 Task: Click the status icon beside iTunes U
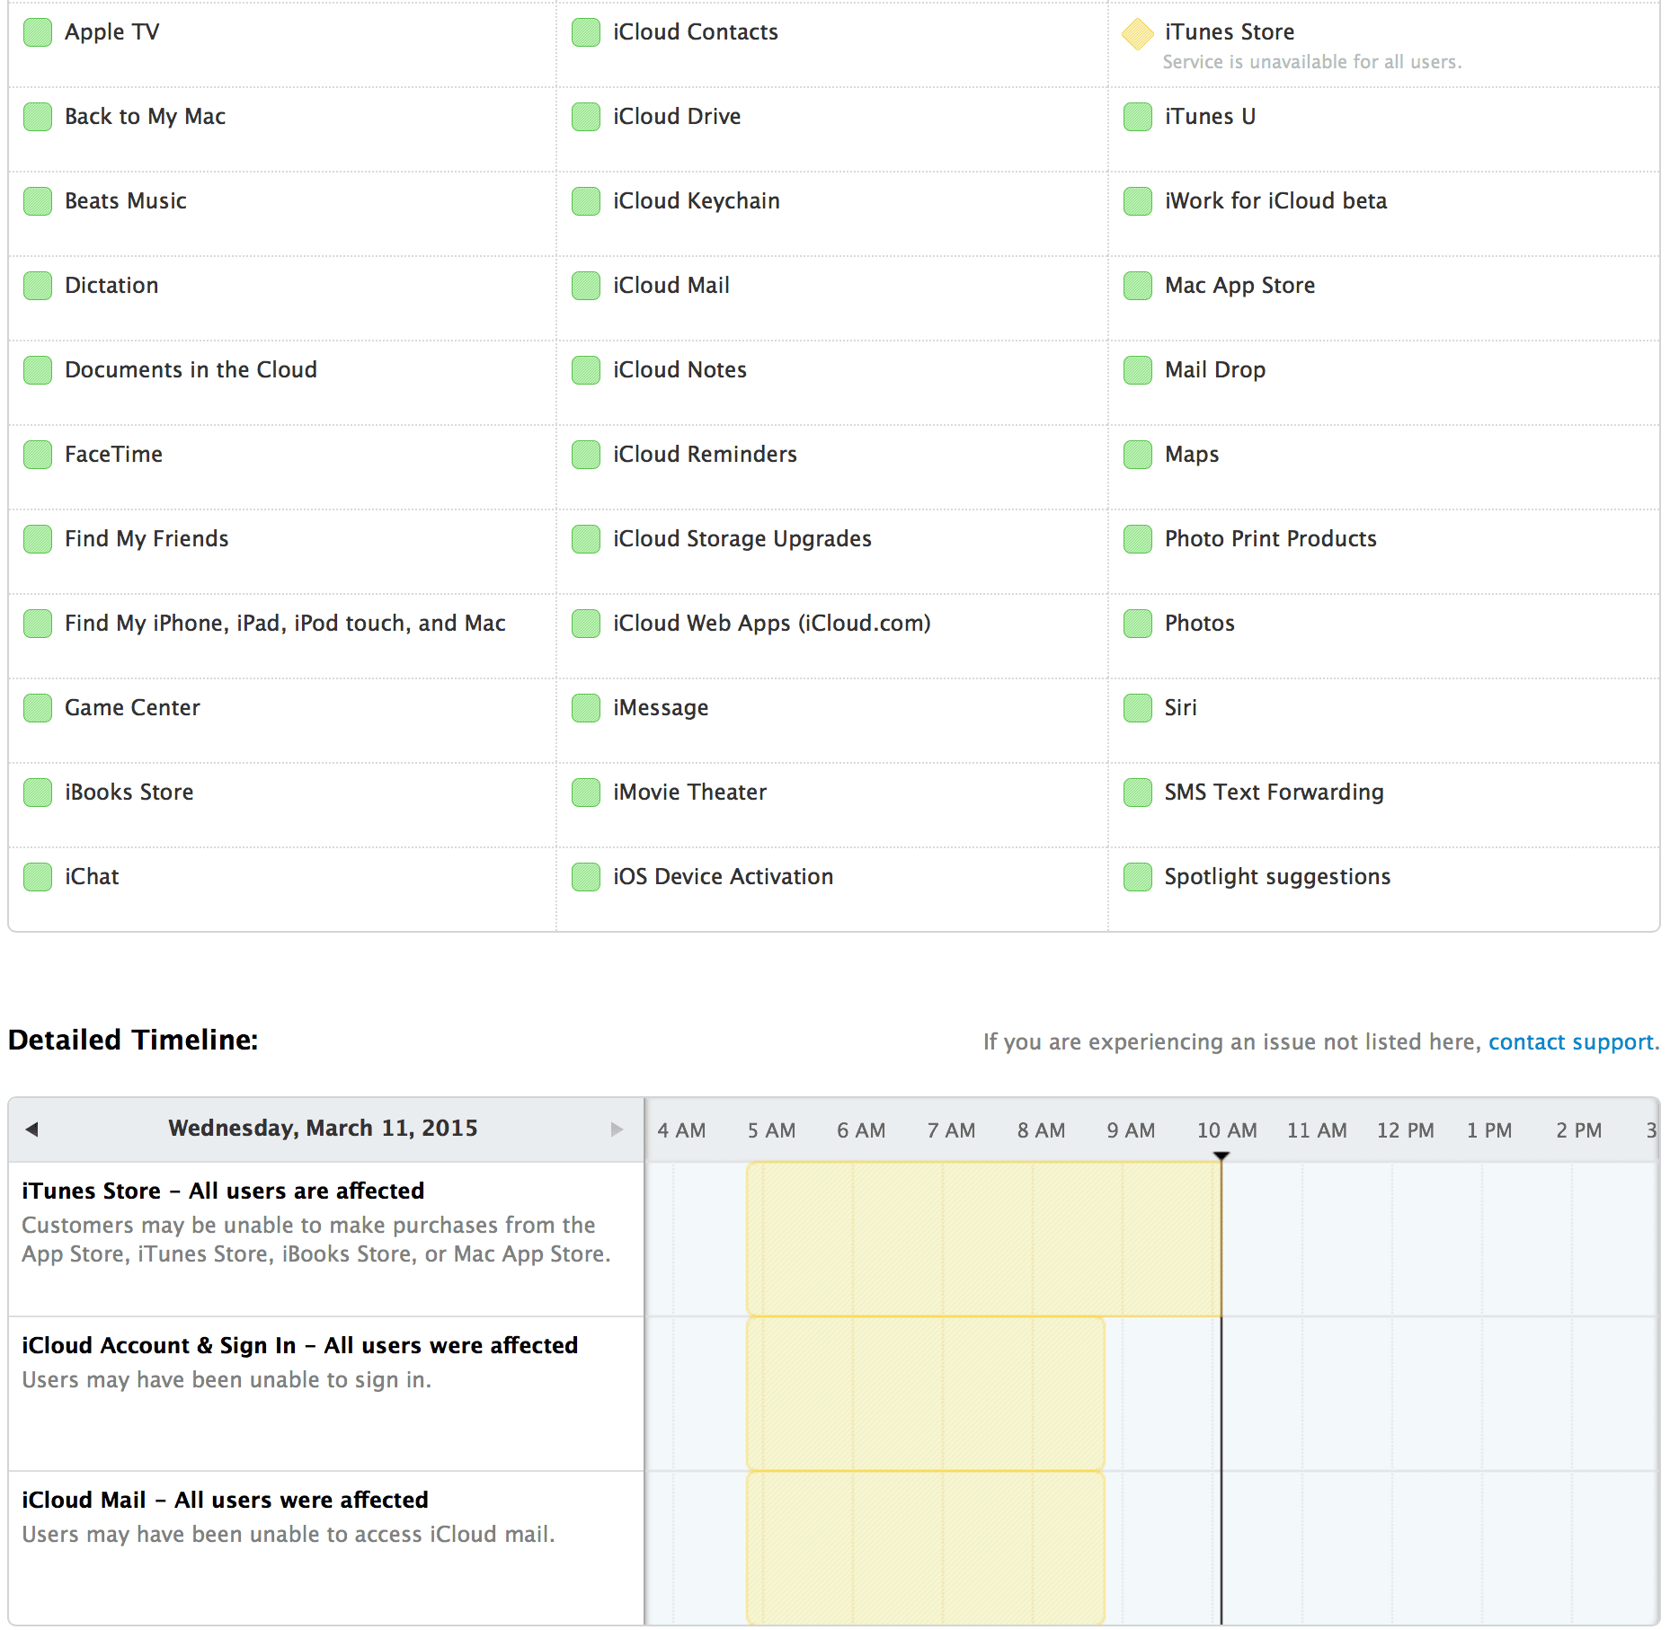click(1138, 117)
